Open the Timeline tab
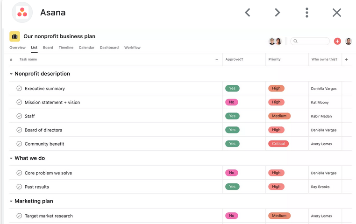This screenshot has height=224, width=356. (66, 48)
